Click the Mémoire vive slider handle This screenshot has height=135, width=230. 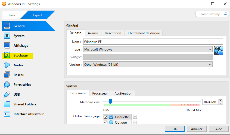[110, 101]
